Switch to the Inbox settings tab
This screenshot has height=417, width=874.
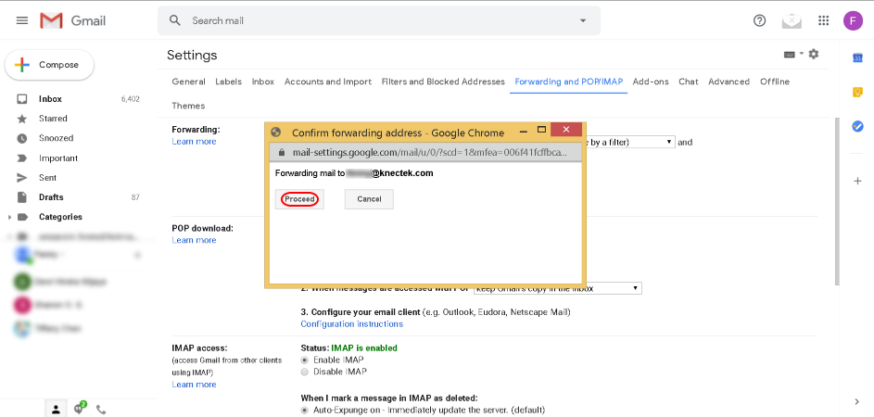(263, 82)
